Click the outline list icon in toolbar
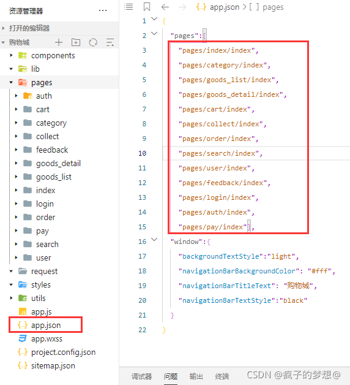Screen dimensions: 350x385 point(128,7)
